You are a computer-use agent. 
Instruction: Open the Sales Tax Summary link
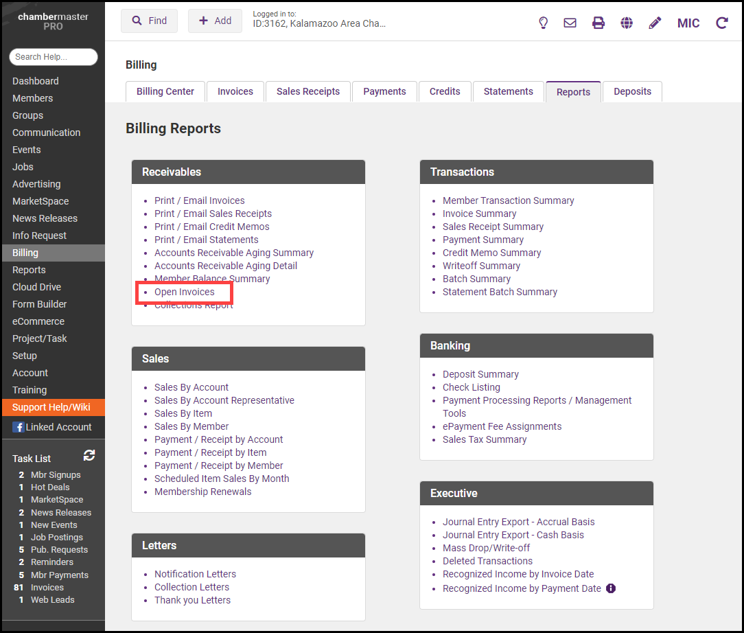point(485,439)
